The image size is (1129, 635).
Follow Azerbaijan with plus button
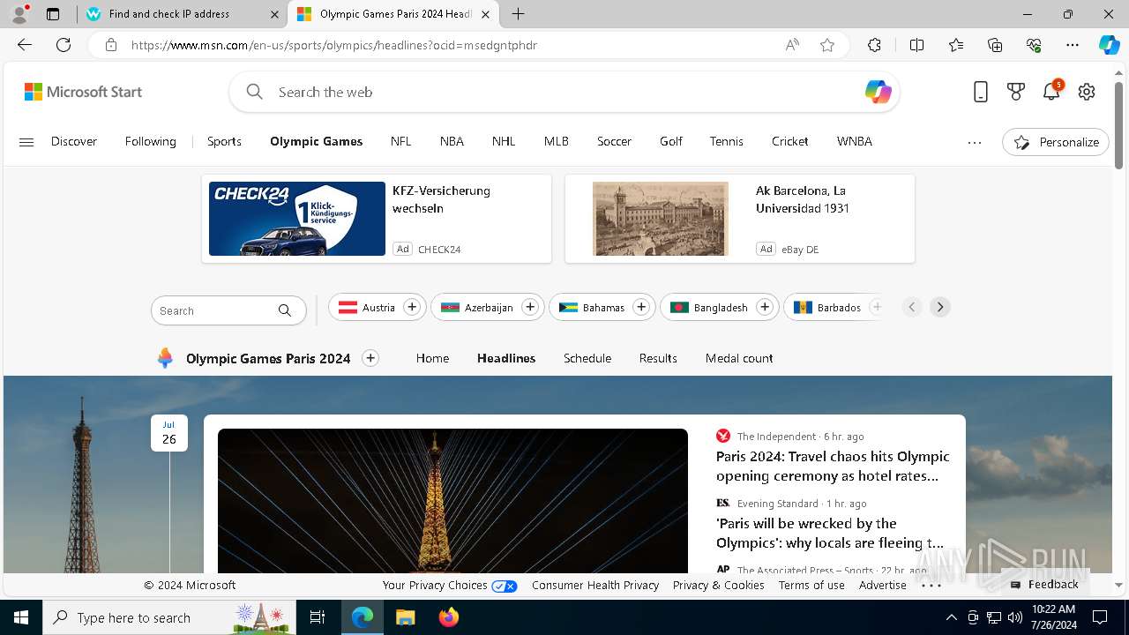click(530, 307)
